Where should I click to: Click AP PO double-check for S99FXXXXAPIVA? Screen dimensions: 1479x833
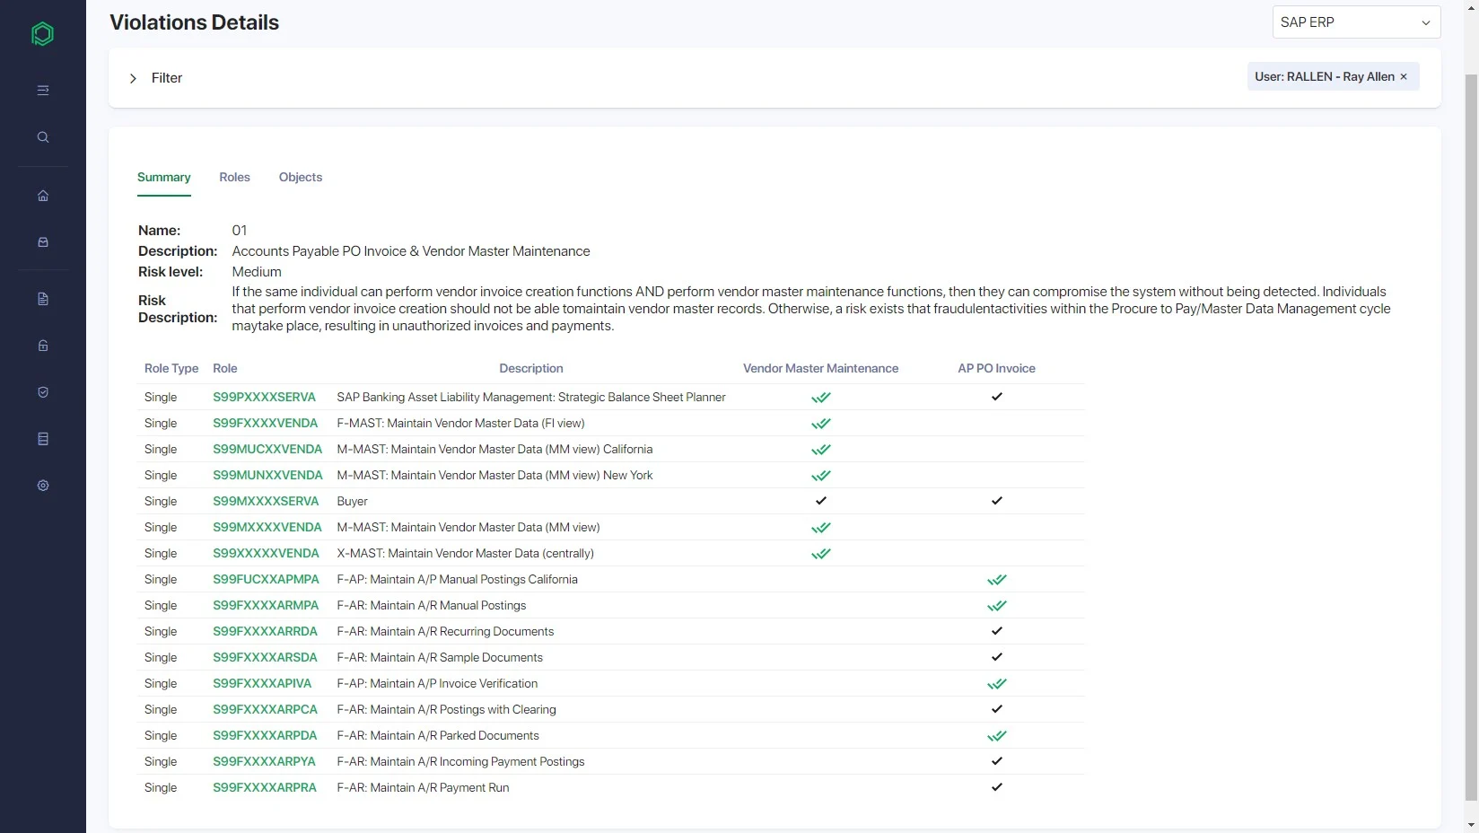point(997,684)
